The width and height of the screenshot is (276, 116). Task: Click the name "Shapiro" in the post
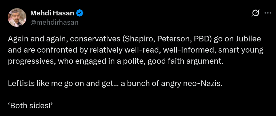tap(138, 39)
